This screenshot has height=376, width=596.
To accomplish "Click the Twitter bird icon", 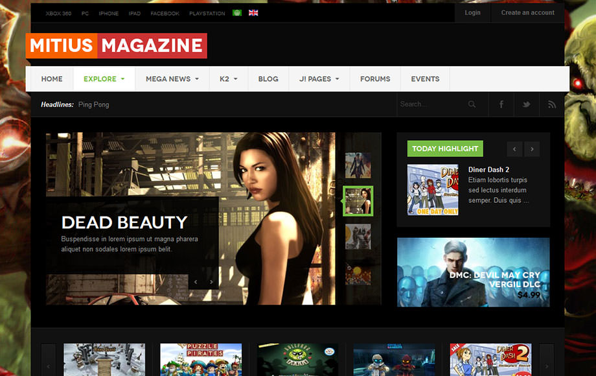I will pyautogui.click(x=527, y=104).
